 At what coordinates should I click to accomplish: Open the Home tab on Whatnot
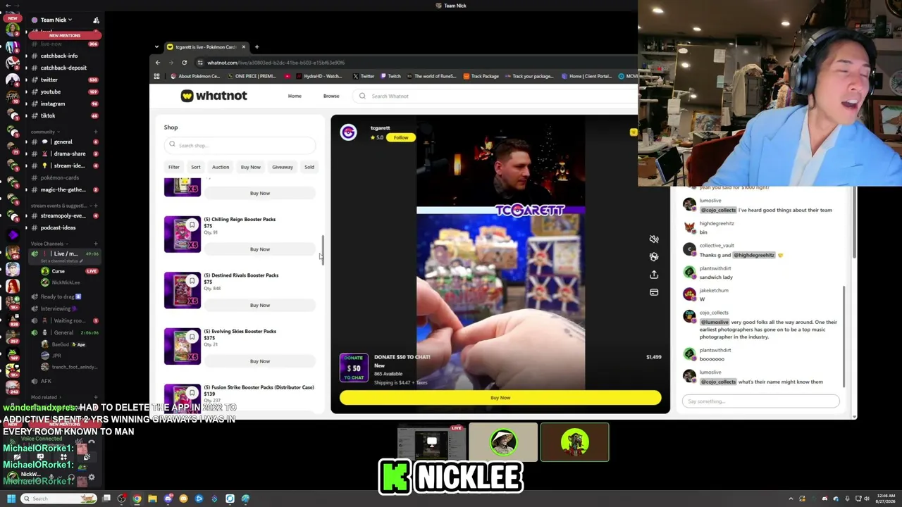click(x=295, y=96)
